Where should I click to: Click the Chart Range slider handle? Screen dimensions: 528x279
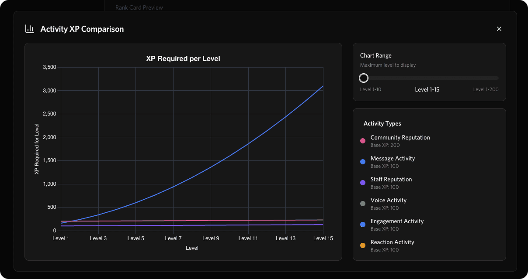pos(364,78)
